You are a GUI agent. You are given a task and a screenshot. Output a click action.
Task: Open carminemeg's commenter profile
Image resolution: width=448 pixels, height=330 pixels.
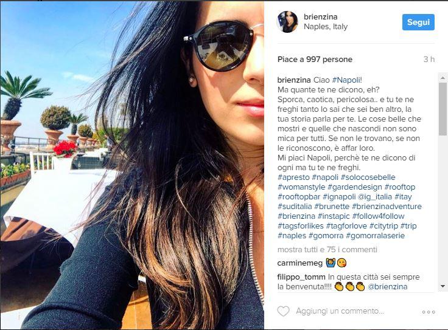point(300,263)
